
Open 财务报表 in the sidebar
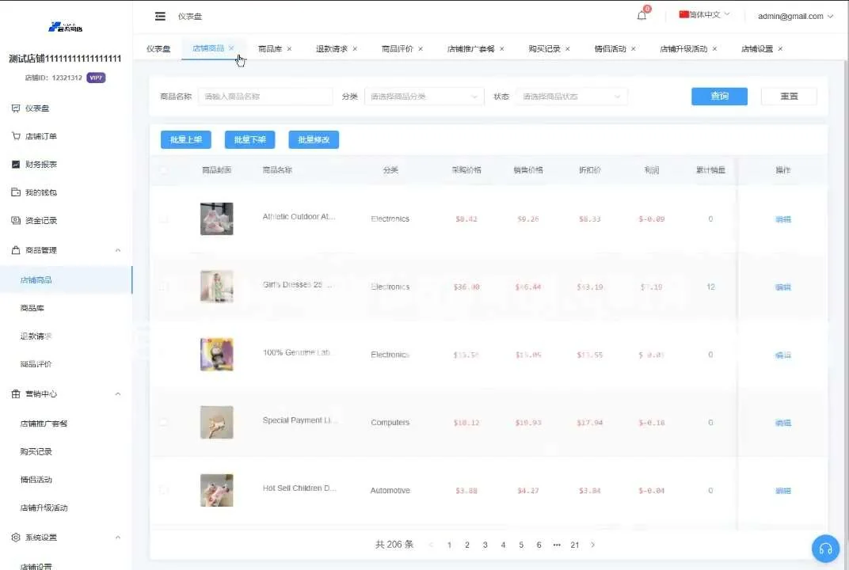coord(40,165)
